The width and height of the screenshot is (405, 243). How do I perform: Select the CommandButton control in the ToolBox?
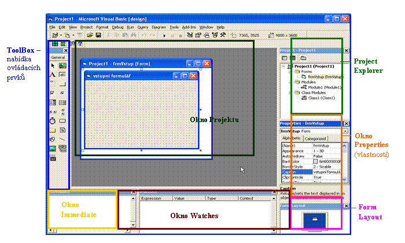(62, 84)
